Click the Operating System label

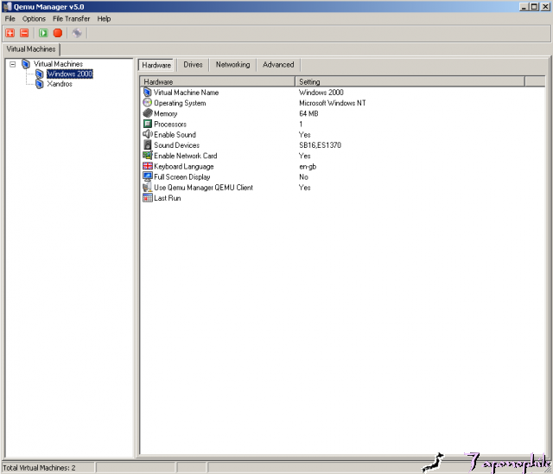pos(180,103)
